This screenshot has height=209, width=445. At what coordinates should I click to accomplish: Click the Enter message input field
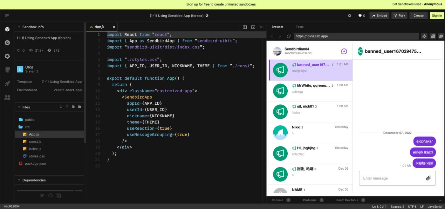coord(391,178)
